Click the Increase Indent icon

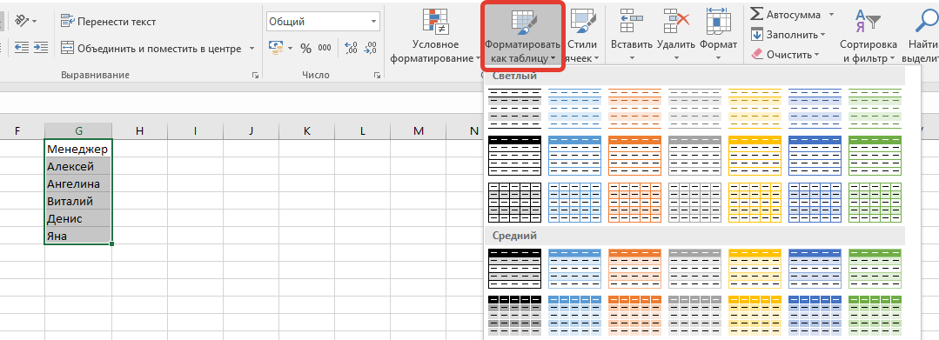point(41,48)
